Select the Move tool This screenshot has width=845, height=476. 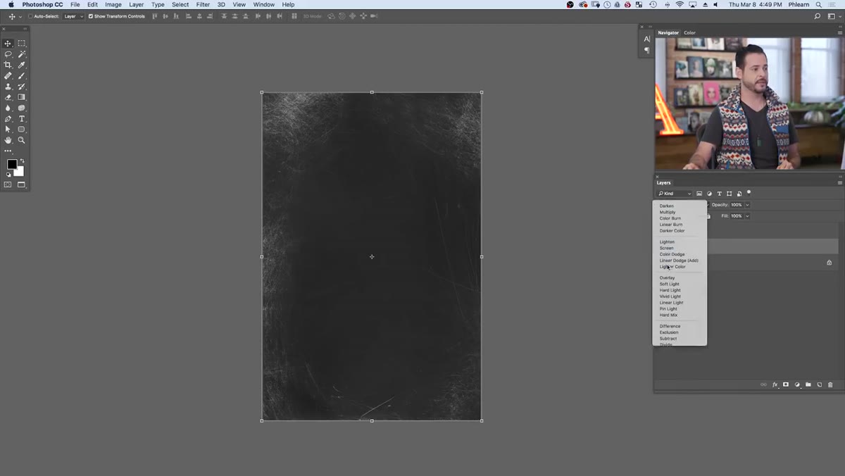[8, 43]
